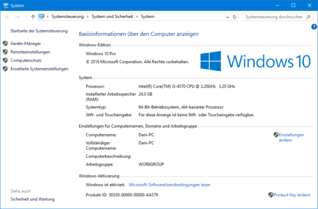The width and height of the screenshot is (318, 209).
Task: Select System breadcrumb in address bar
Action: tap(148, 17)
